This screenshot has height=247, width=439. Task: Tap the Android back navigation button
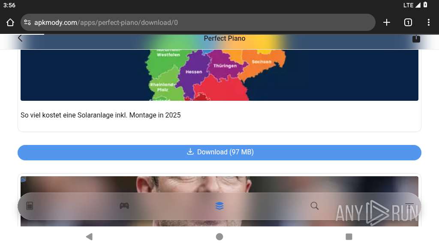click(x=89, y=237)
